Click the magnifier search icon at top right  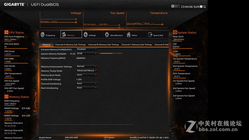click(204, 7)
